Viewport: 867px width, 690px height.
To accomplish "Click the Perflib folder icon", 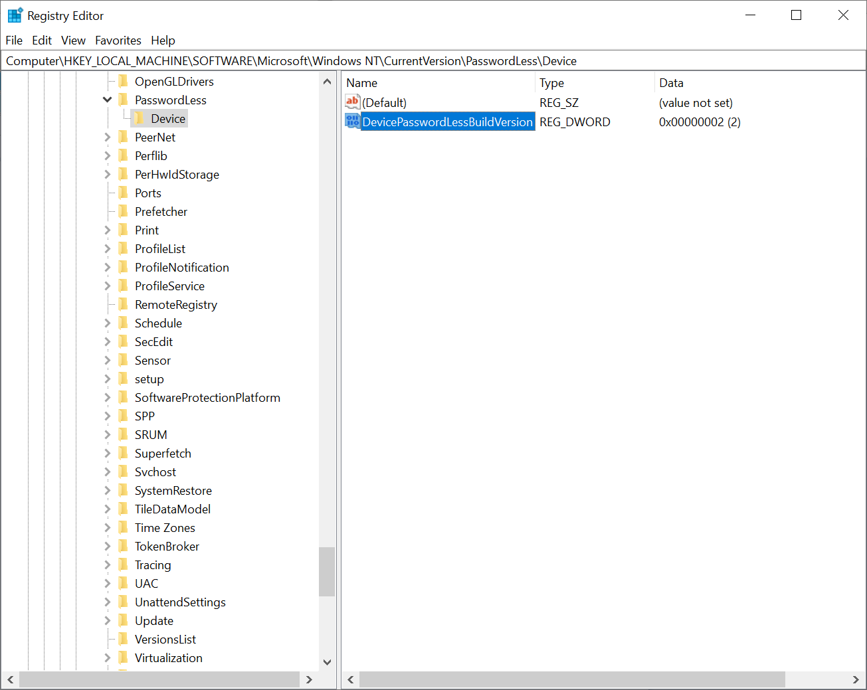I will [123, 156].
